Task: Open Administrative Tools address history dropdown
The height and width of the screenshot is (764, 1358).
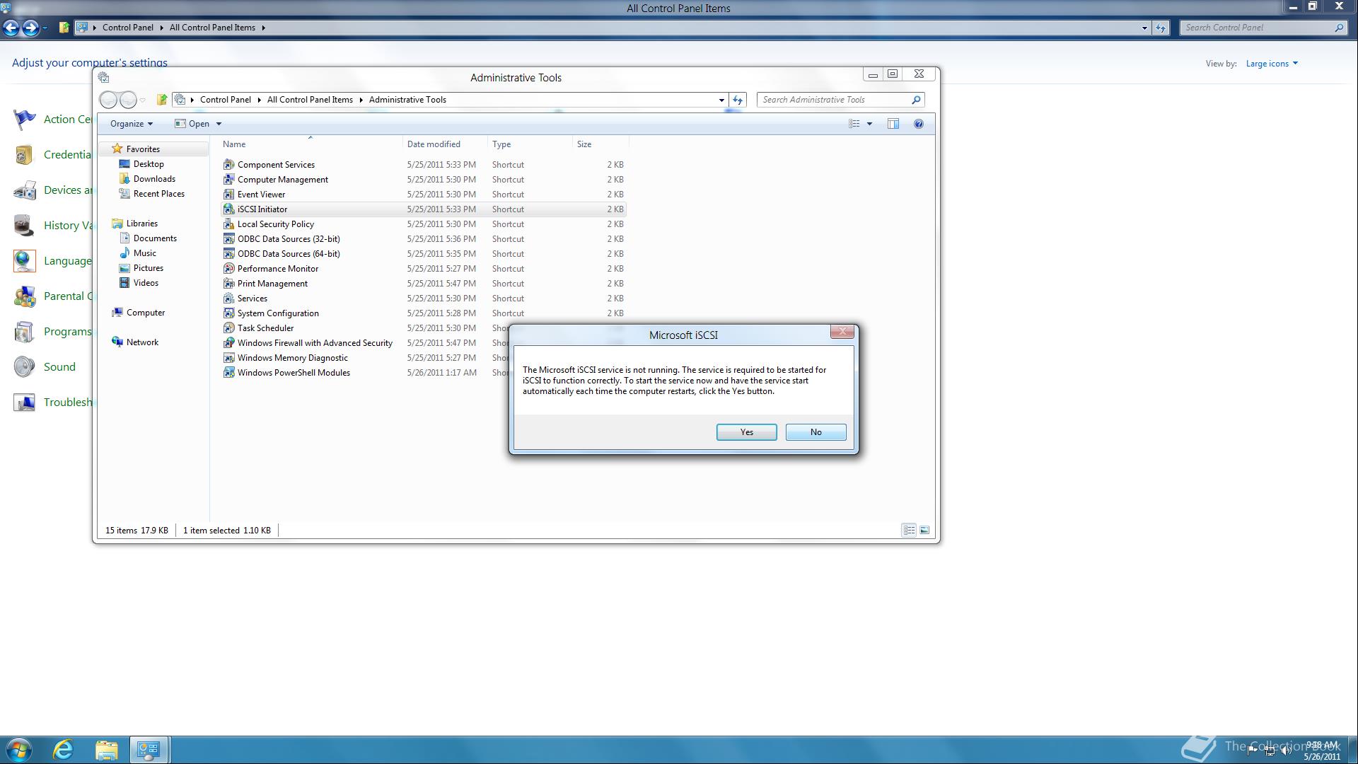Action: (721, 100)
